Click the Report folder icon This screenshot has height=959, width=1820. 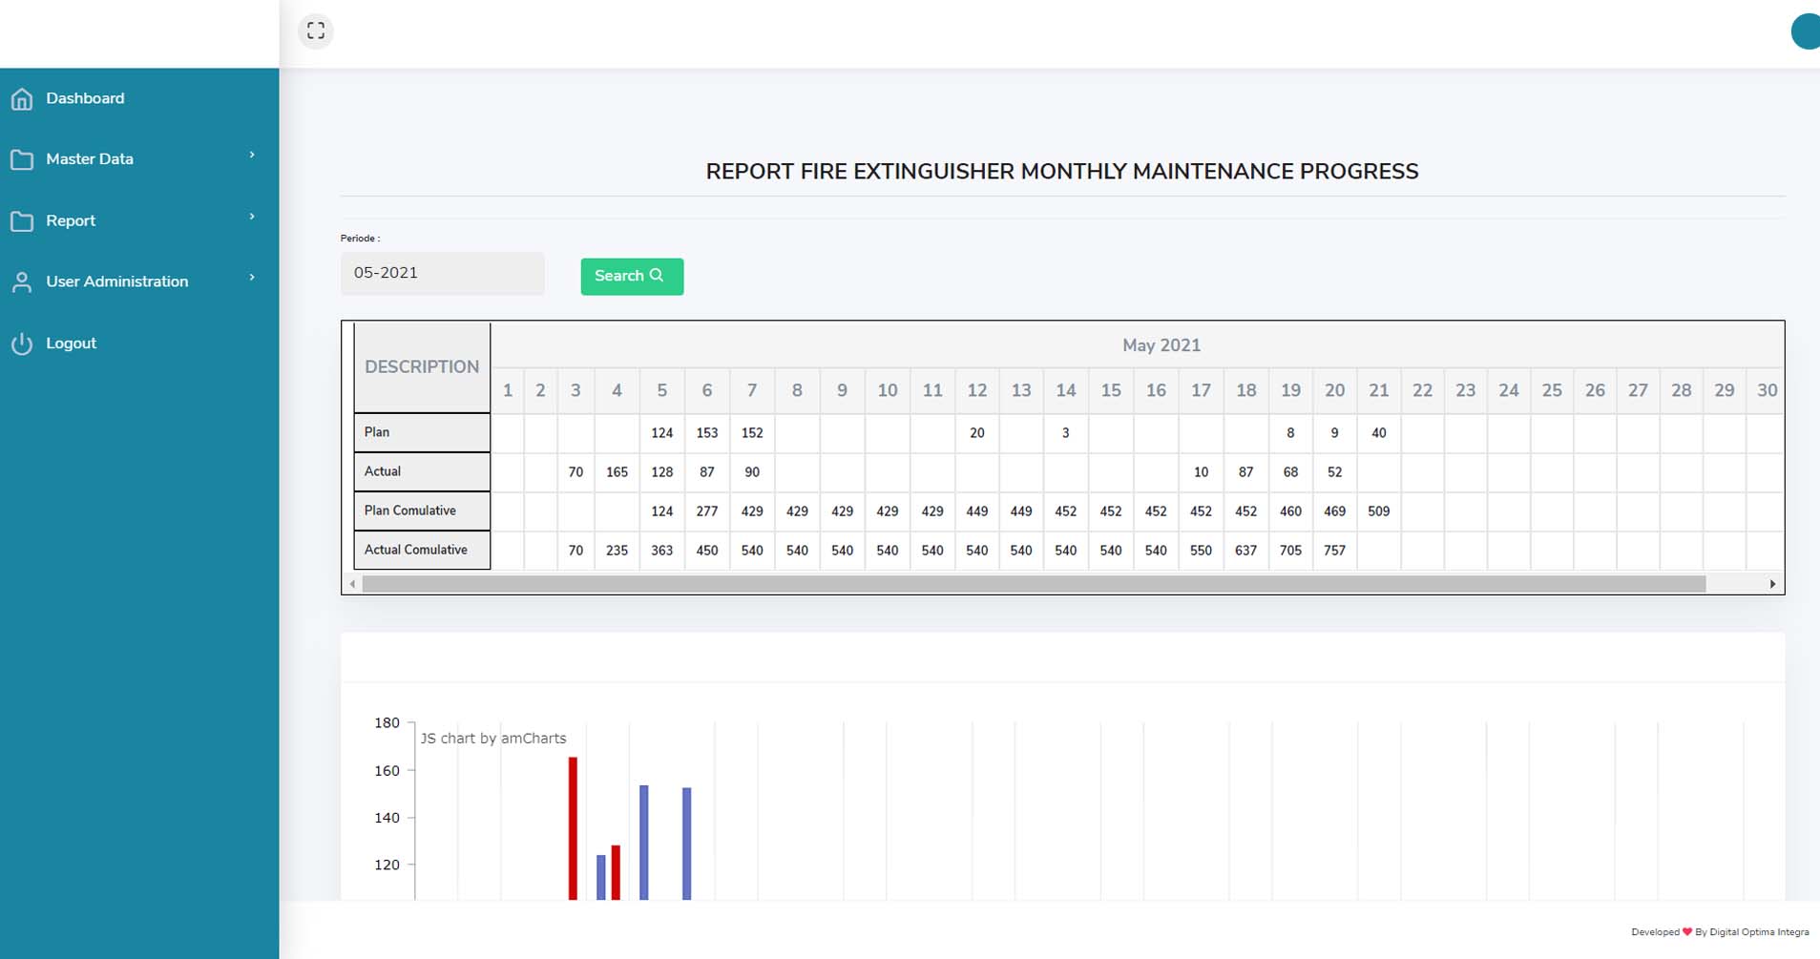click(22, 221)
